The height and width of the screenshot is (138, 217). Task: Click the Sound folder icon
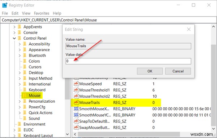[x=25, y=119]
